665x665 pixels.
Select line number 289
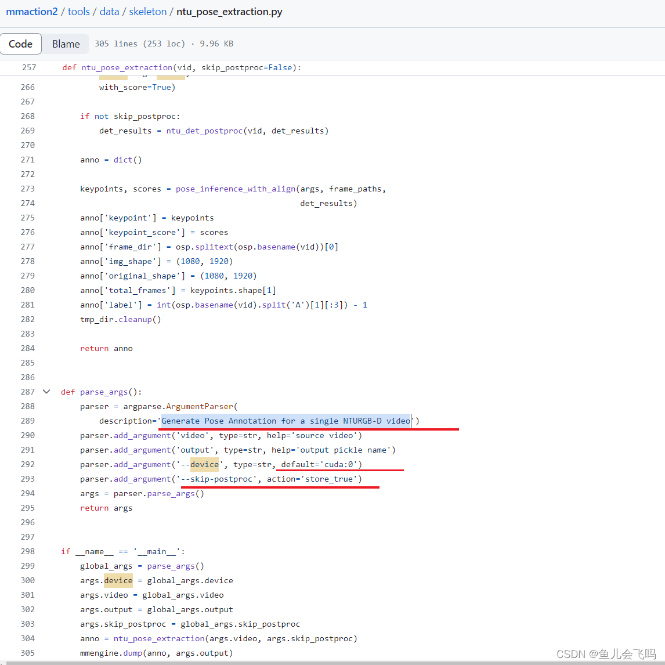click(x=28, y=421)
